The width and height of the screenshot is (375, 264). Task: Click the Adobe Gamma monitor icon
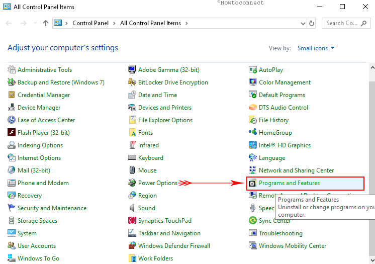click(x=132, y=70)
